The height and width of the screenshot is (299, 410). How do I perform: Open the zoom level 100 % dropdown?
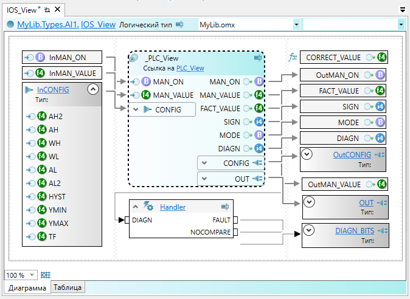[x=32, y=275]
